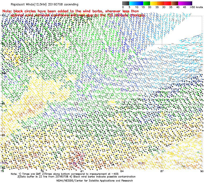This screenshot has height=185, width=204.
Task: Click the title 'Rapidsact Winds(12.5KM) 20160708 ascending'
Action: [x=44, y=4]
